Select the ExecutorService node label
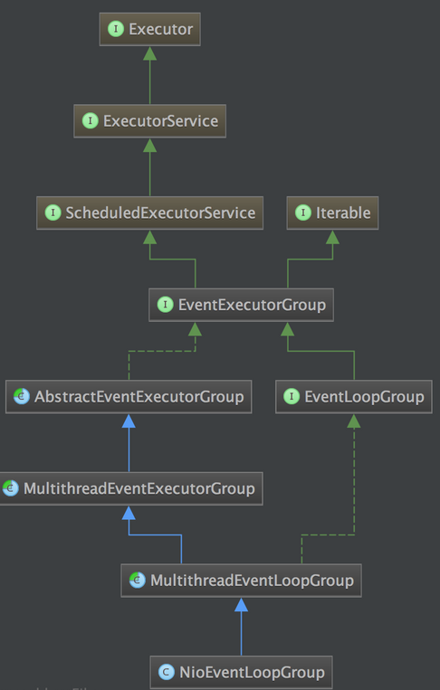Image resolution: width=440 pixels, height=690 pixels. click(x=161, y=121)
